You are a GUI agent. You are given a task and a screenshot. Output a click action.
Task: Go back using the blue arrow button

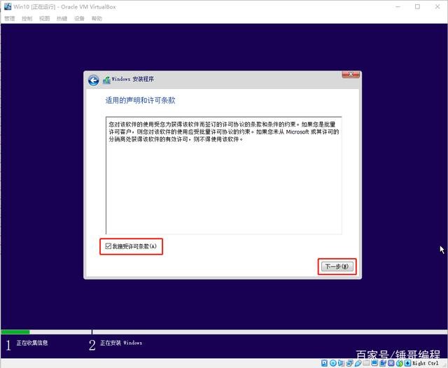[x=93, y=80]
